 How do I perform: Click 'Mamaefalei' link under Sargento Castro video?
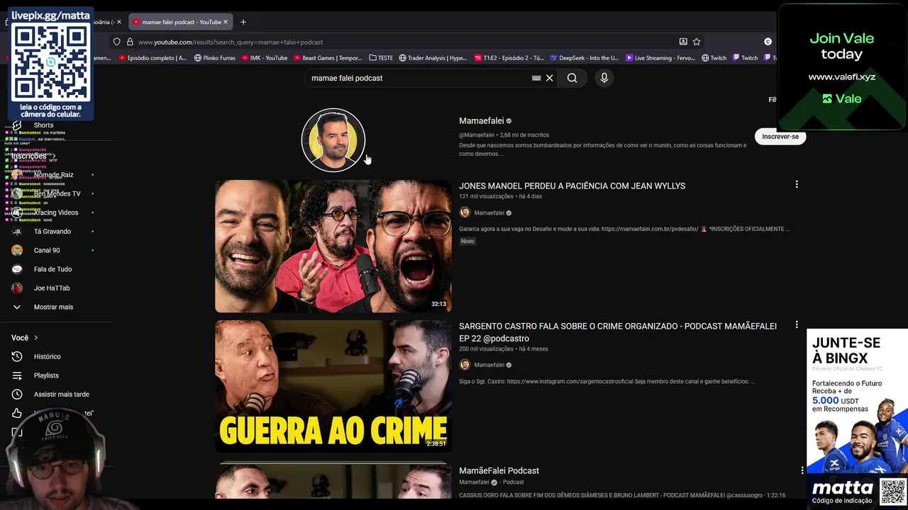489,365
